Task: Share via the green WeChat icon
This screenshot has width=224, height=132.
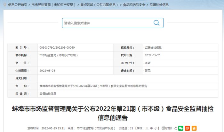Action: point(181,128)
